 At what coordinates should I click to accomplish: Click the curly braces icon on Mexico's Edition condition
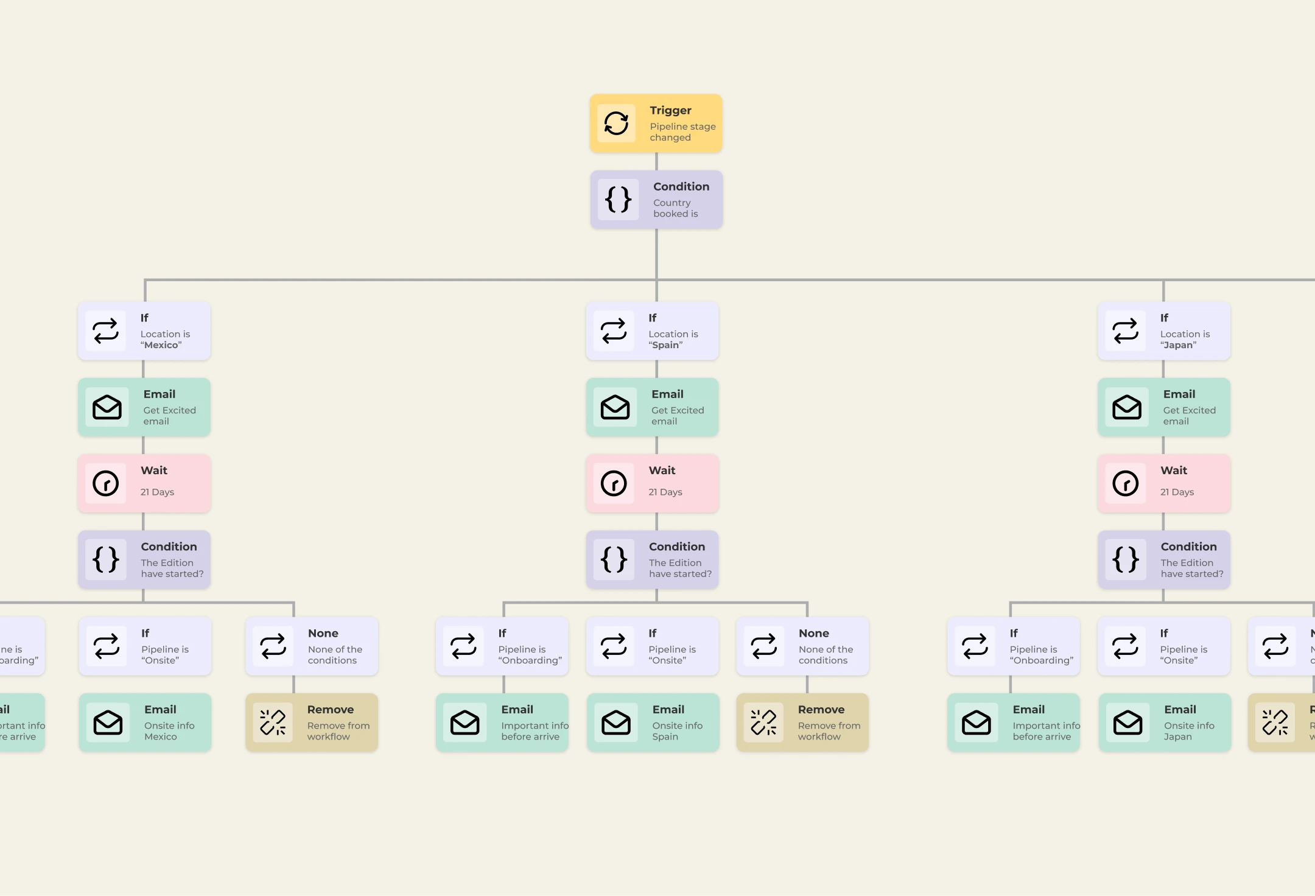point(105,559)
